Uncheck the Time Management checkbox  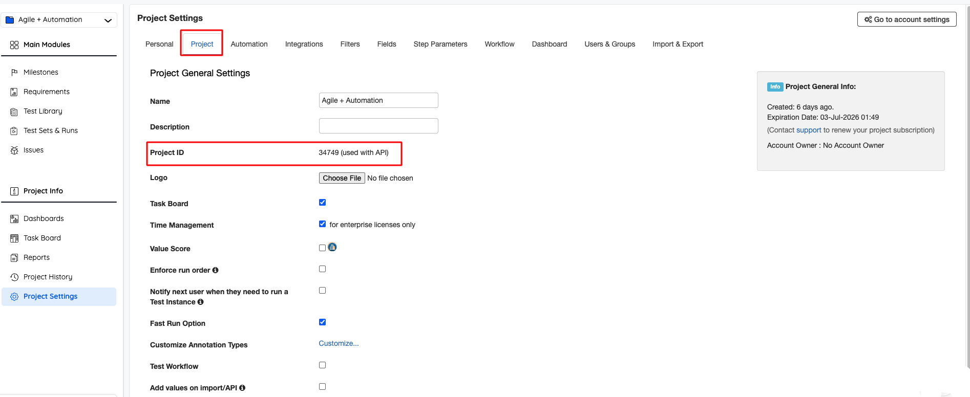coord(322,224)
